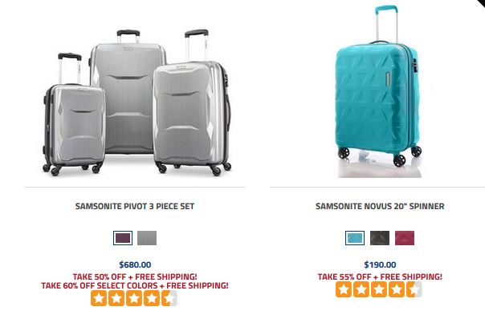The width and height of the screenshot is (485, 331).
Task: Select the purple swatch for Pivot set
Action: [x=123, y=238]
